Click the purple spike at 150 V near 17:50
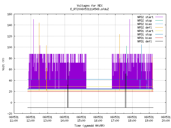The height and width of the screenshot is (128, 171). (130, 37)
